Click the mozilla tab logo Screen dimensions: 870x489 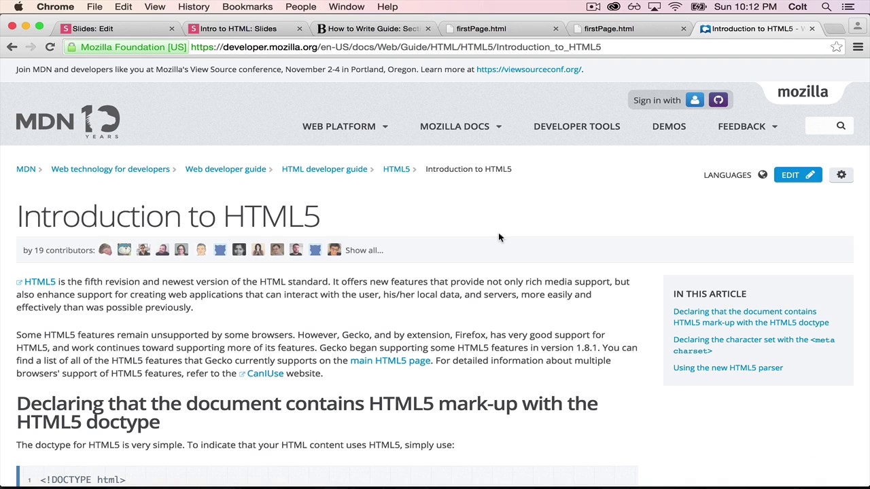pos(803,92)
